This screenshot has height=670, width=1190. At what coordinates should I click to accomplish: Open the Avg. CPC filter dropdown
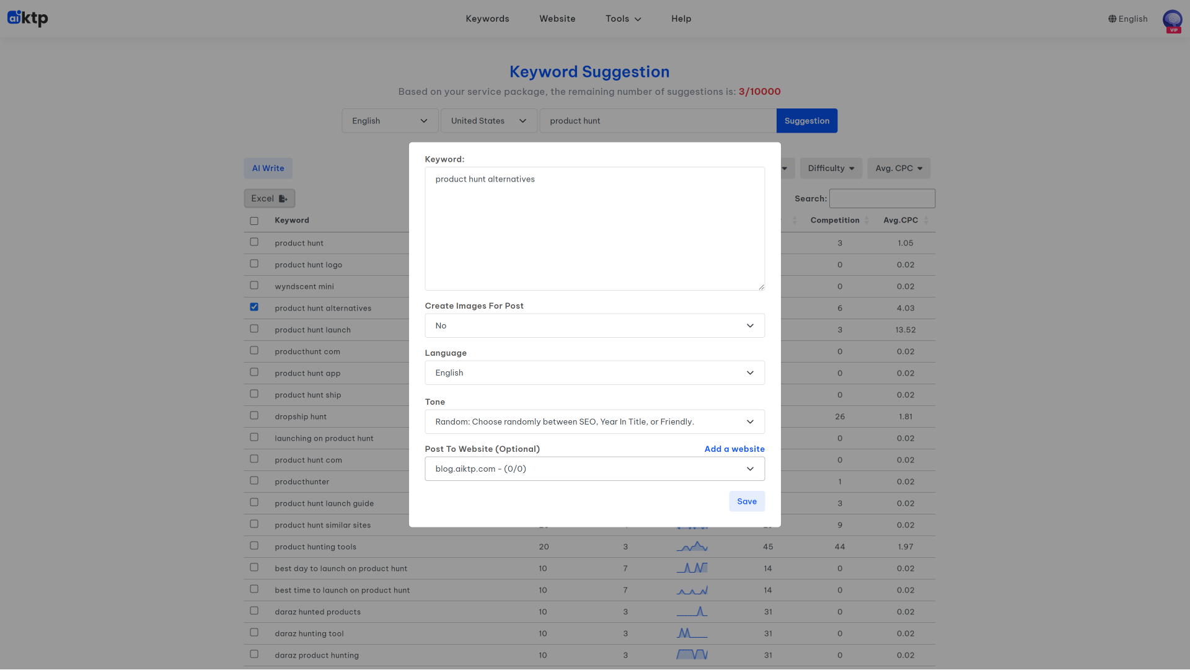pos(898,169)
